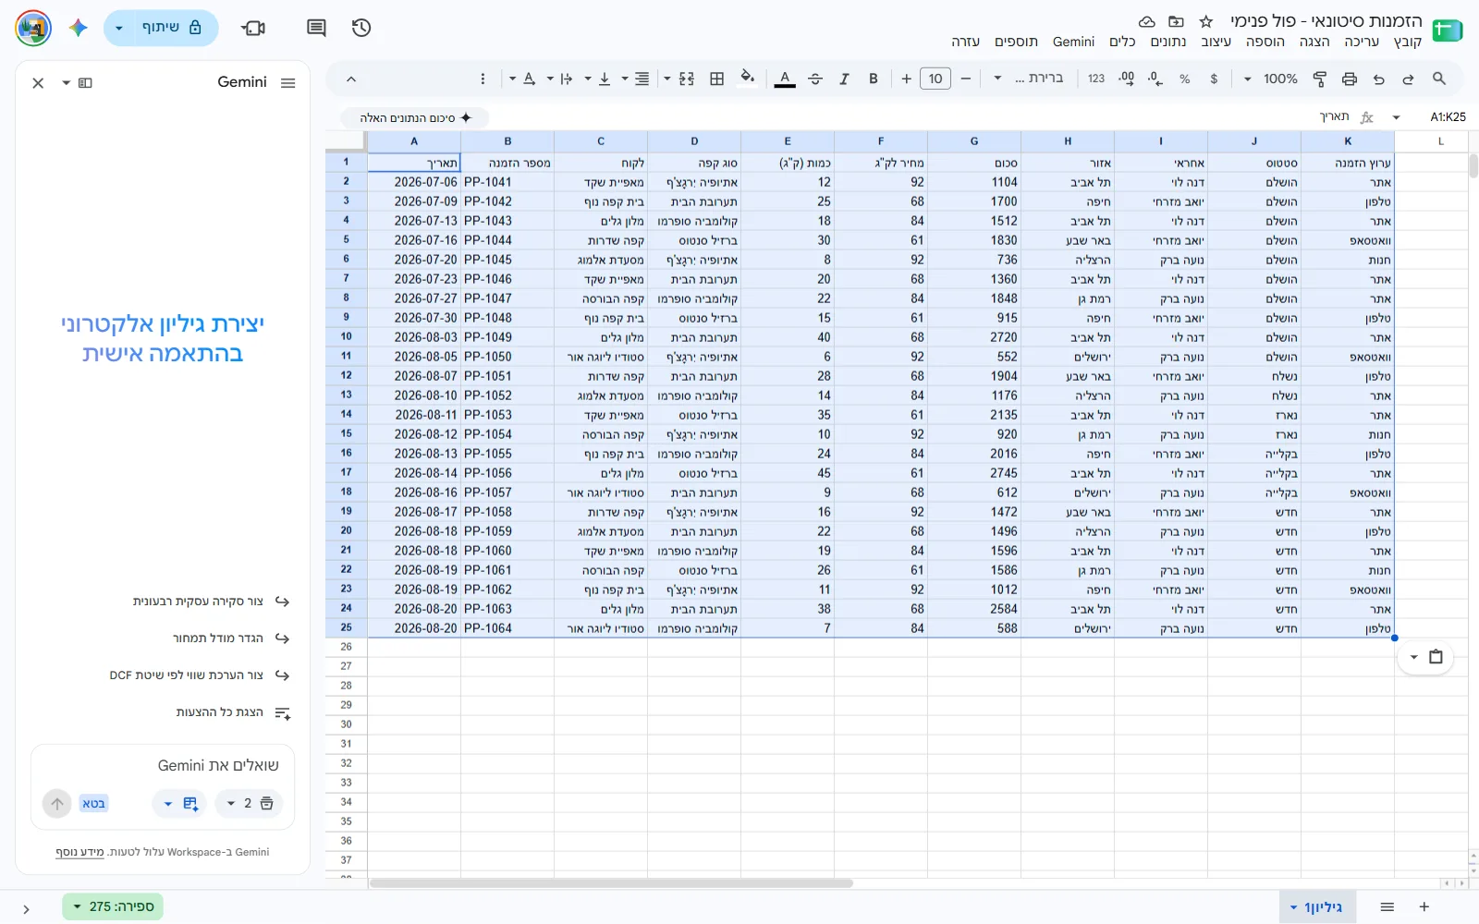Open the 123 number formats button
The image size is (1479, 924).
[x=1096, y=79]
